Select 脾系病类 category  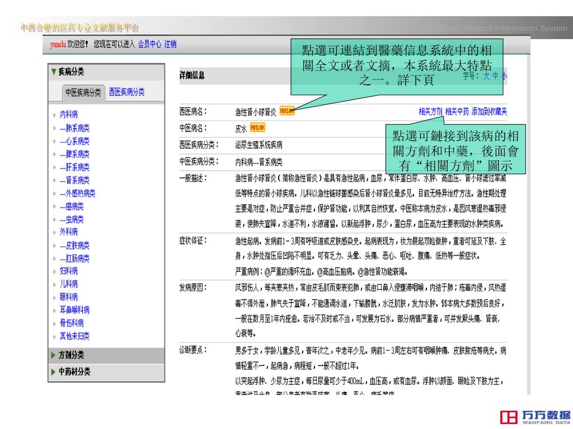(74, 154)
